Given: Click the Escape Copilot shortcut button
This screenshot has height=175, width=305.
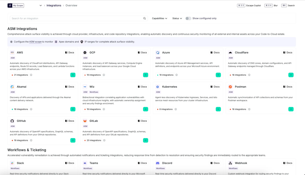Looking at the screenshot, I should (249, 5).
